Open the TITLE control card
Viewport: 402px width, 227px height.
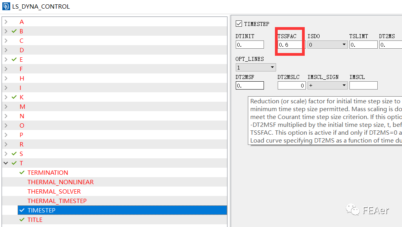[x=35, y=220]
